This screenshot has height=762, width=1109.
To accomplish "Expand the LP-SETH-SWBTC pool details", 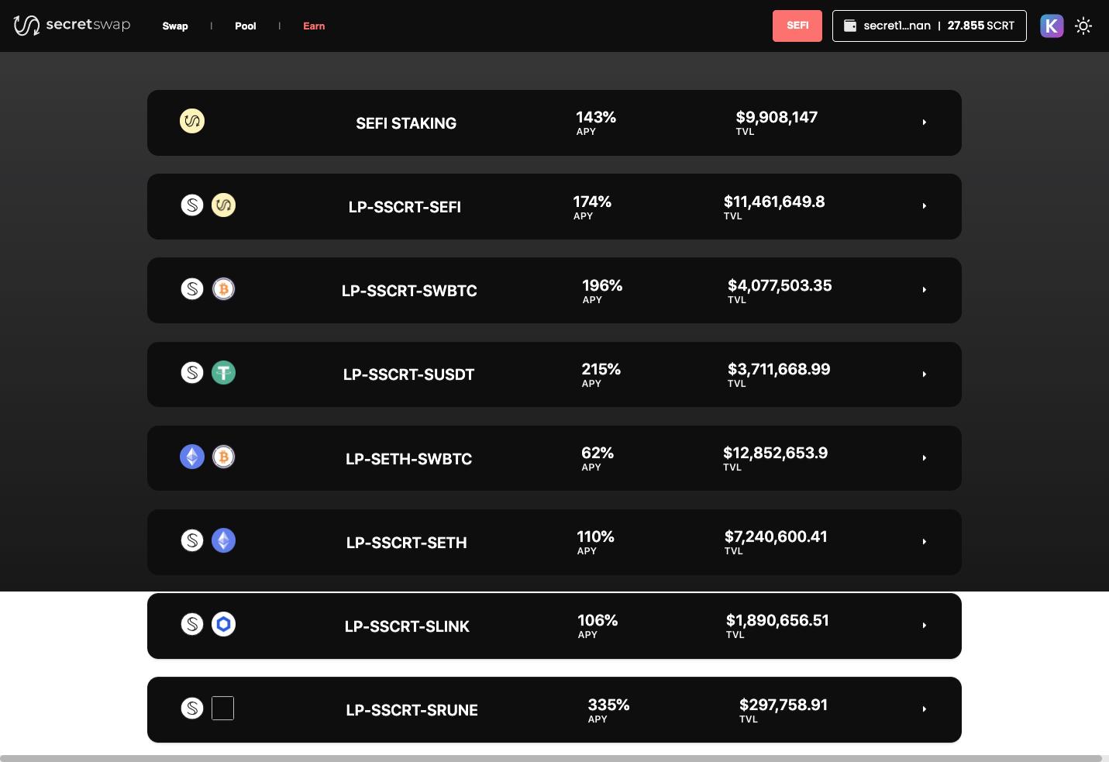I will click(924, 457).
